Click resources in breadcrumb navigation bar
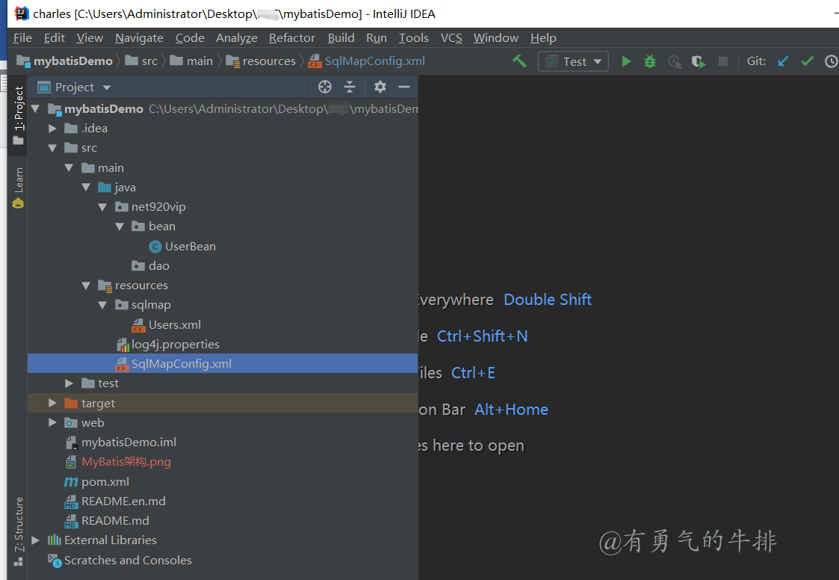The width and height of the screenshot is (839, 580). click(x=269, y=61)
